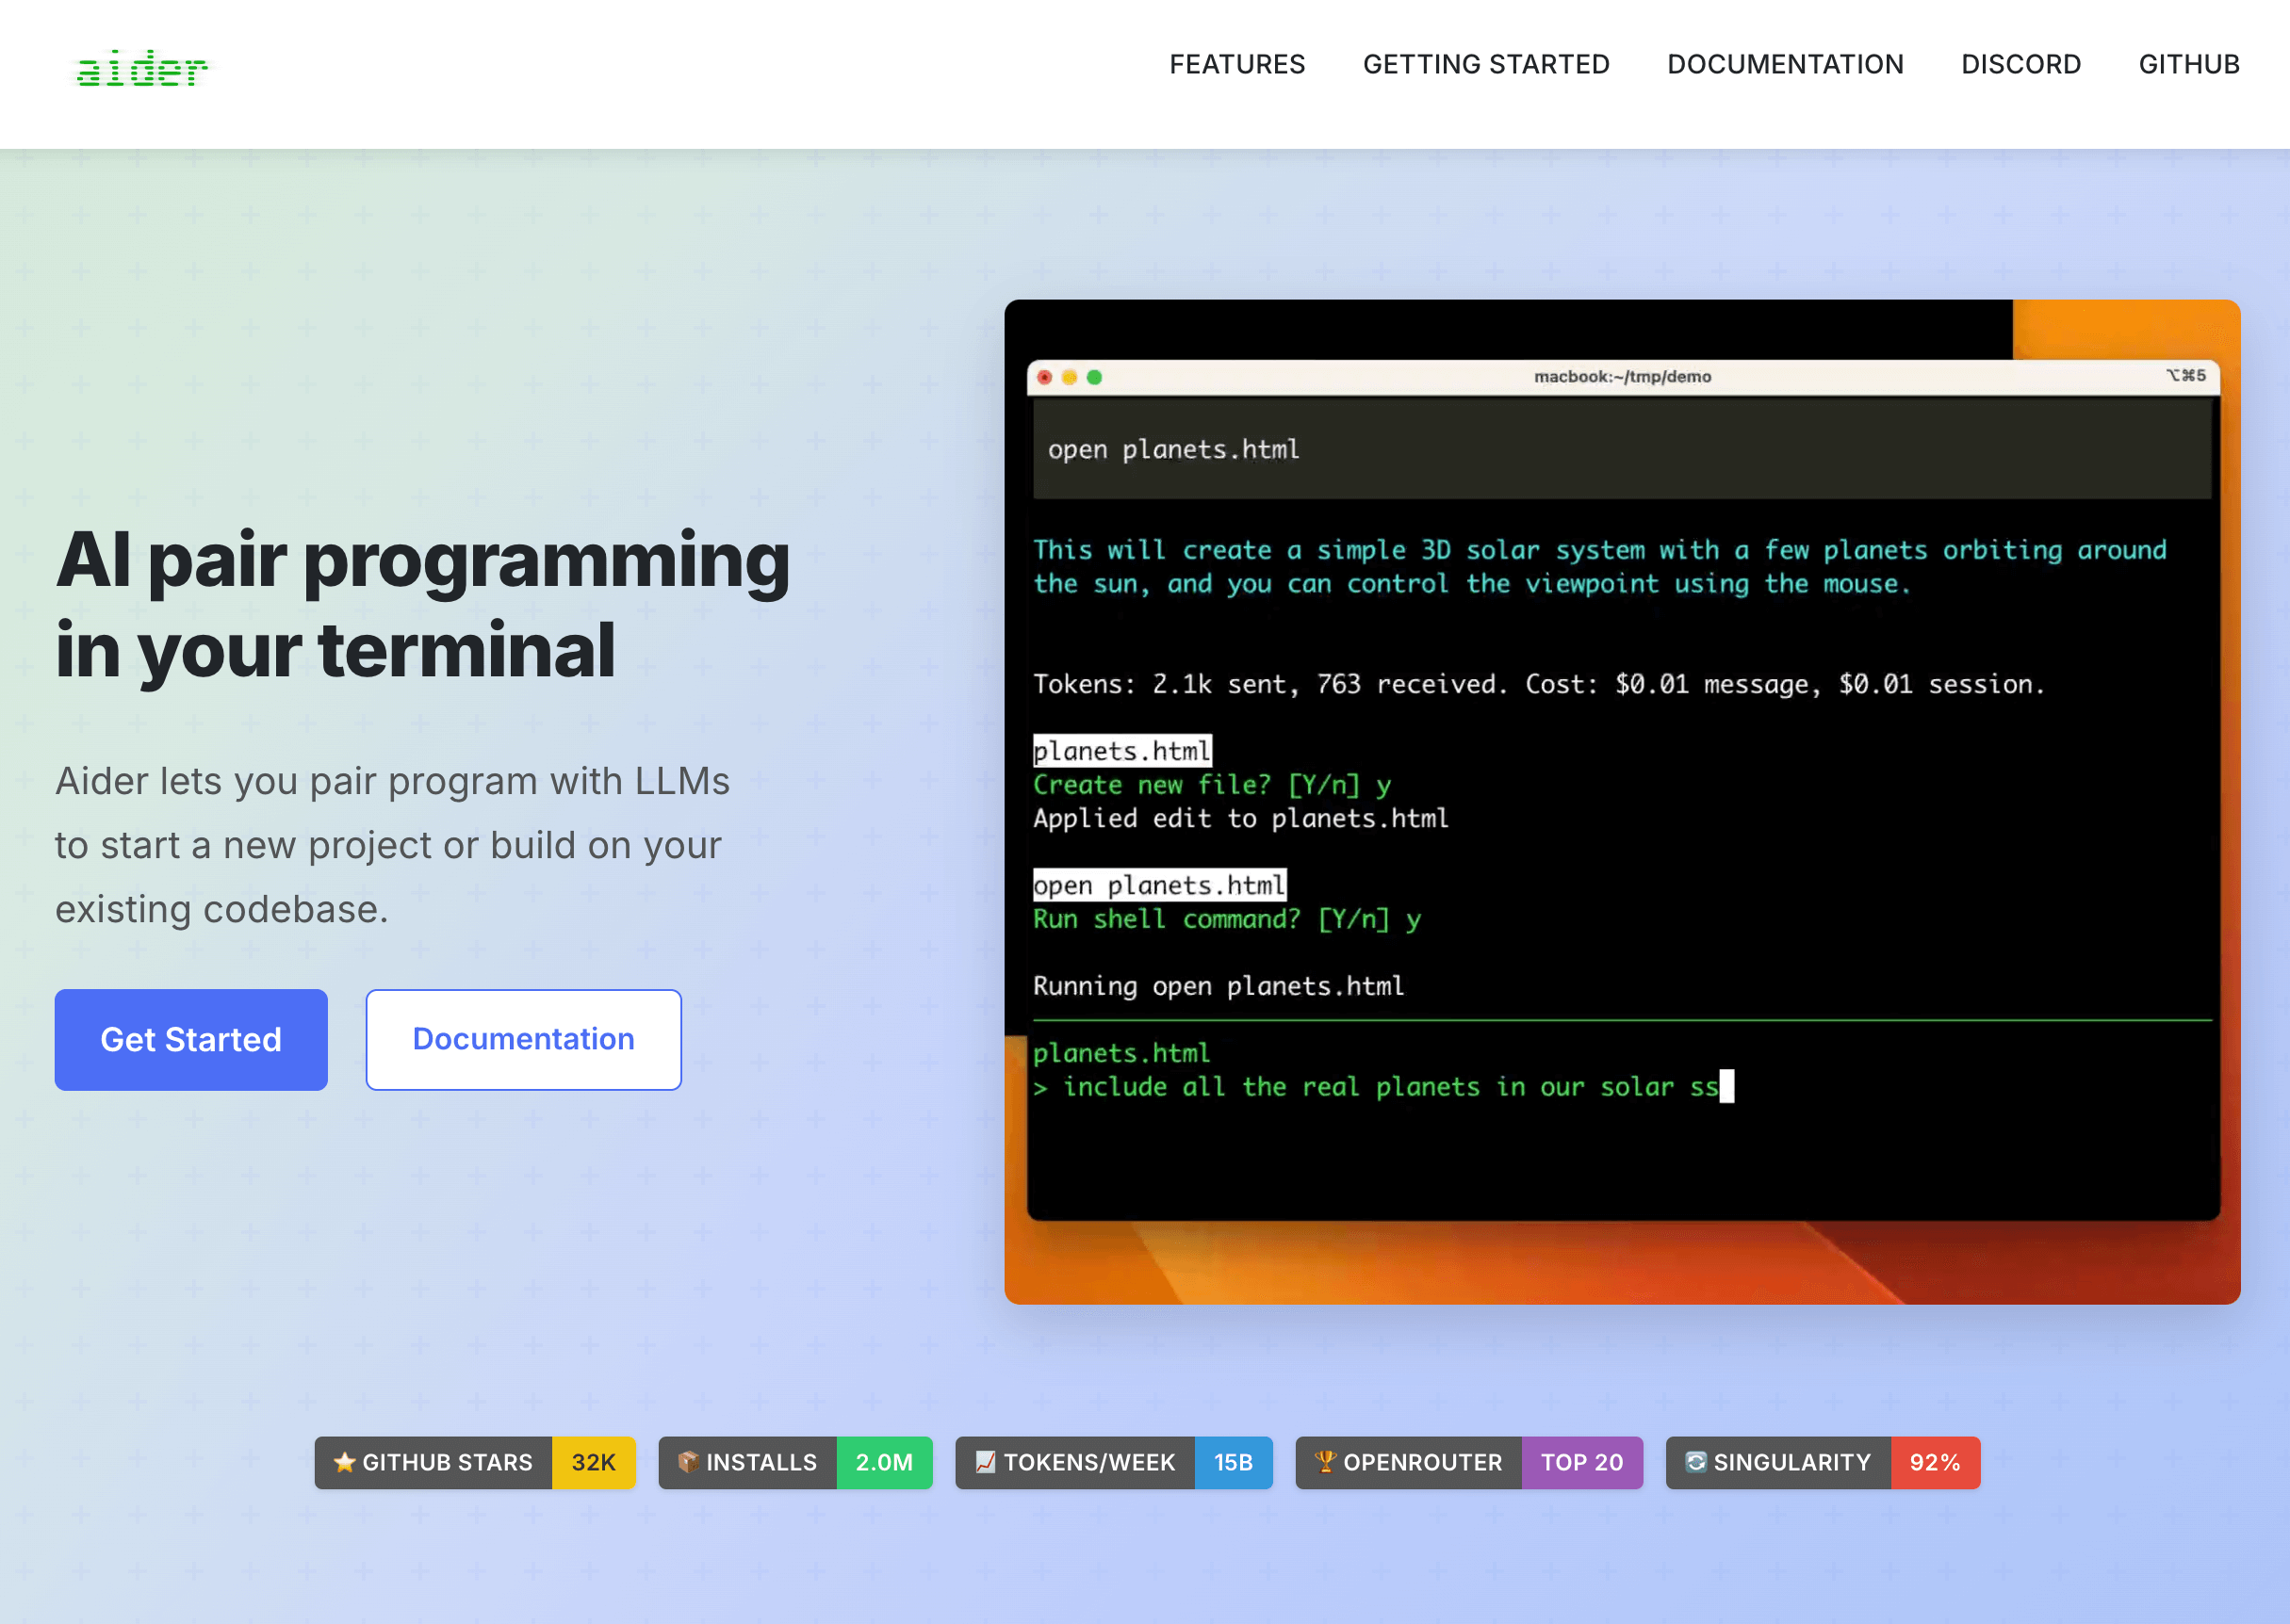Click 'Running open planets.html' line
The height and width of the screenshot is (1624, 2290).
pos(1219,986)
